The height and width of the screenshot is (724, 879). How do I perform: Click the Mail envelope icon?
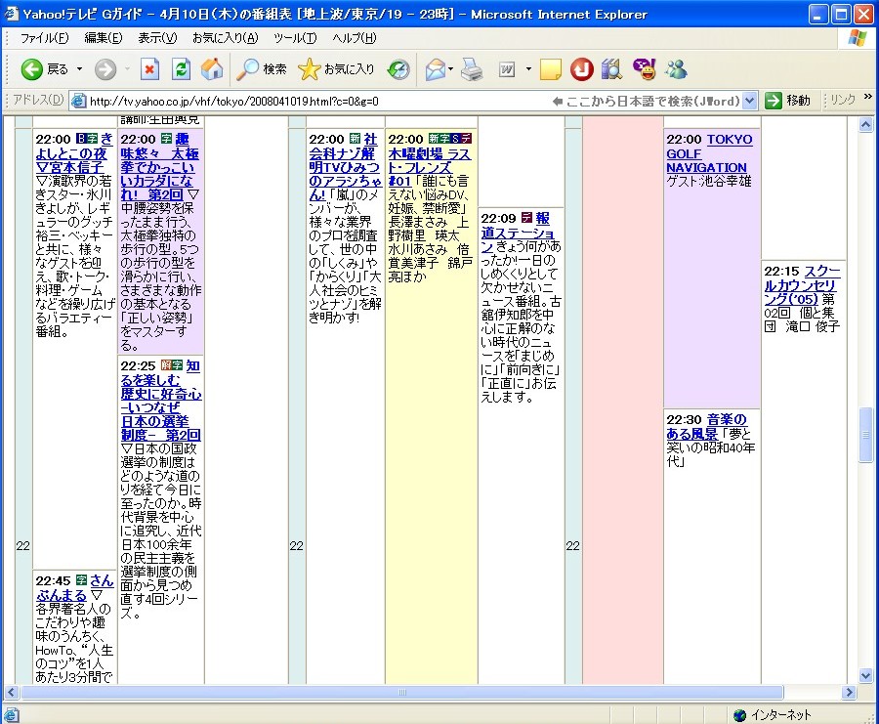point(435,69)
